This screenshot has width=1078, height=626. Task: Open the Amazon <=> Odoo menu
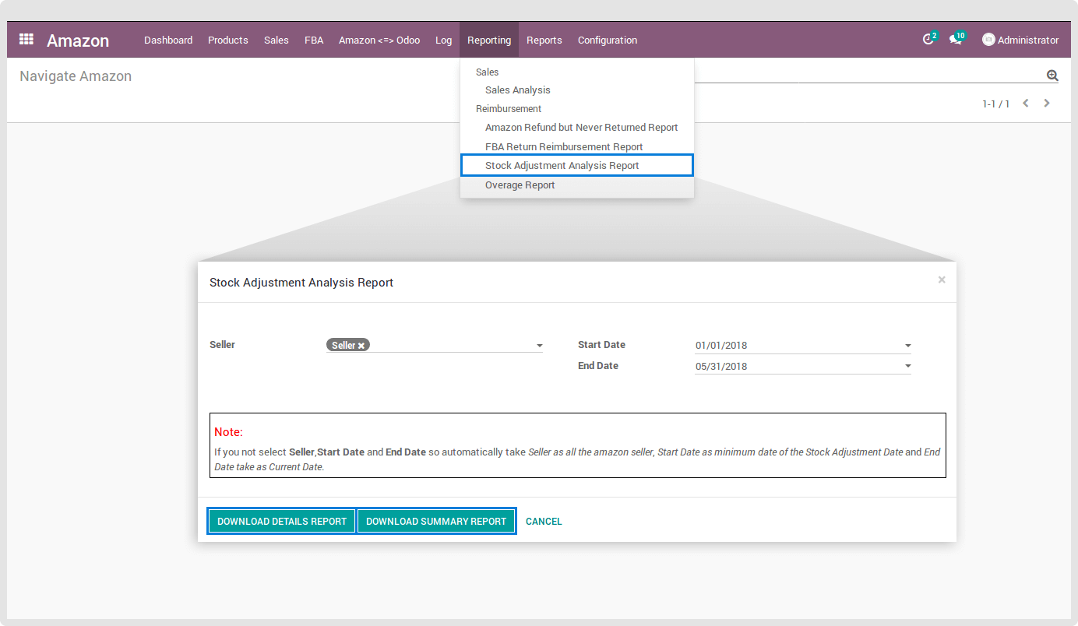coord(379,40)
